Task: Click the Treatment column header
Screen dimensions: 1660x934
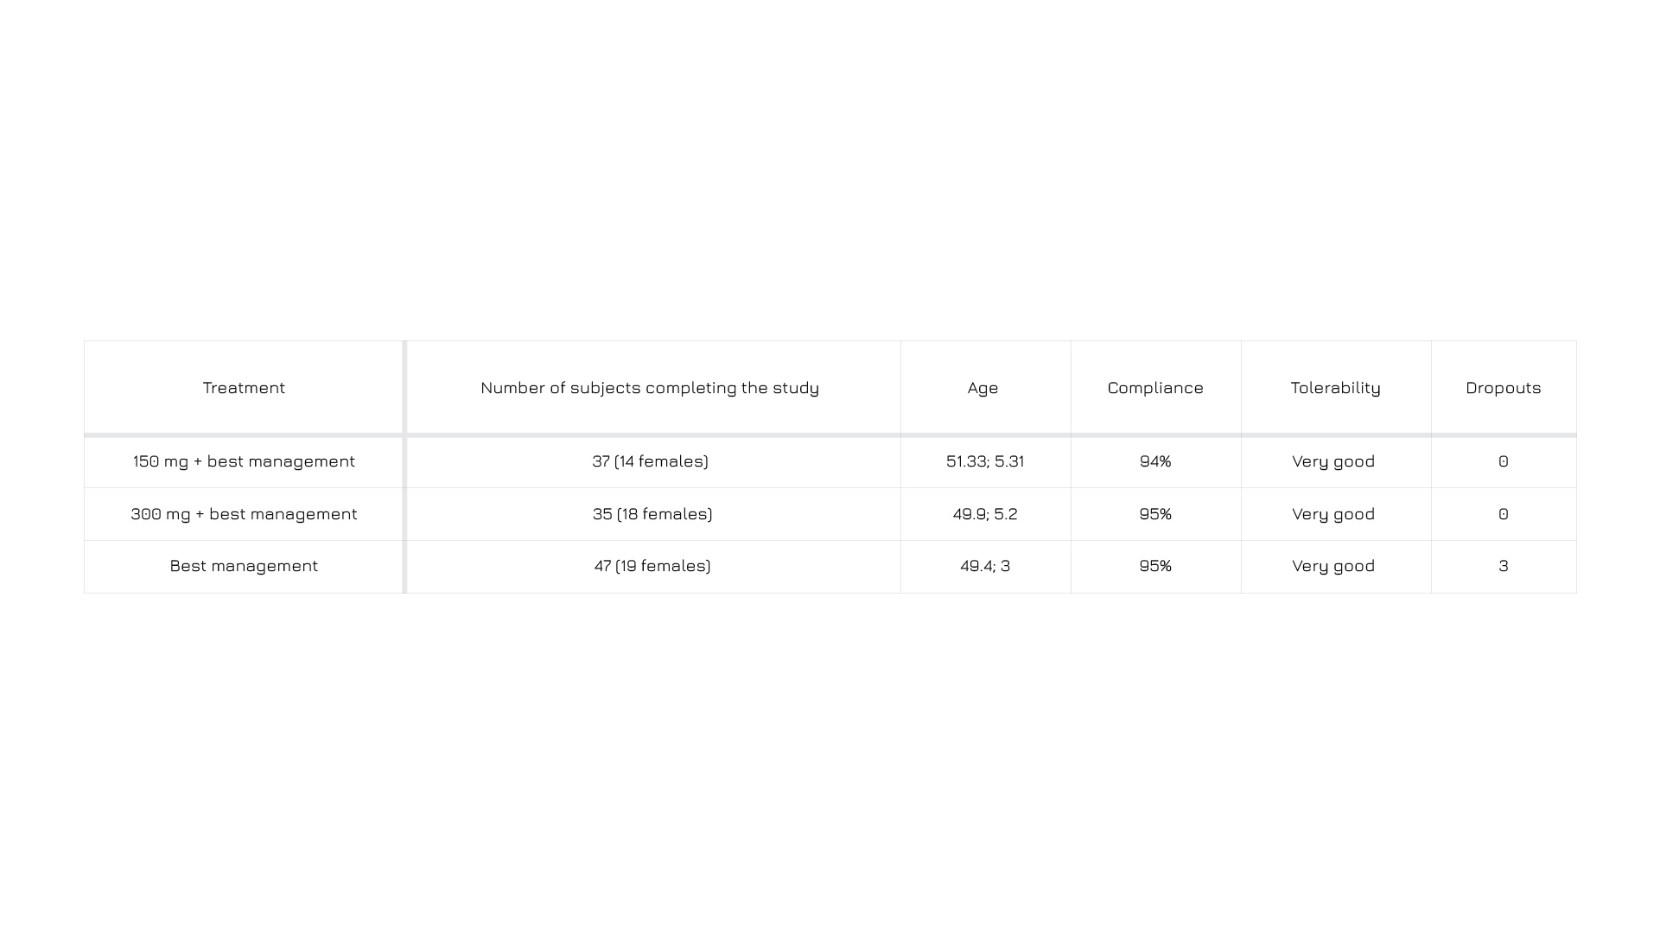Action: click(x=244, y=388)
